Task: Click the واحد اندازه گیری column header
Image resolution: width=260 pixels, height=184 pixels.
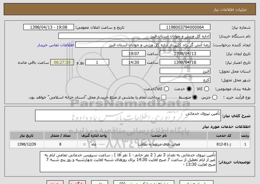Action: click(94, 136)
